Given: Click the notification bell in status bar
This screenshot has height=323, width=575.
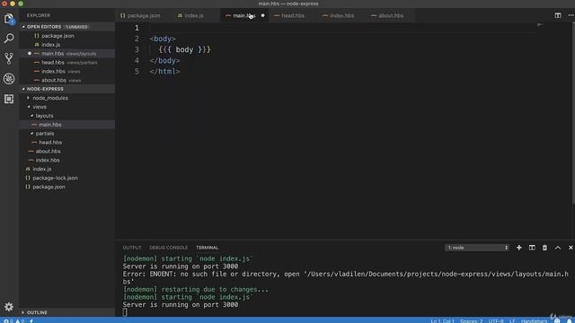Looking at the screenshot, I should click(x=569, y=321).
